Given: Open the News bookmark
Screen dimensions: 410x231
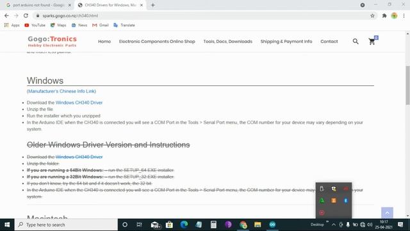Looking at the screenshot, I should click(79, 25).
